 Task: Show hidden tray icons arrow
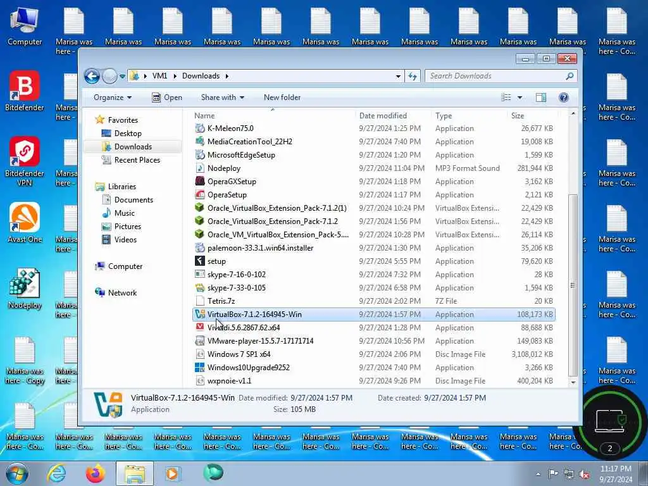(x=538, y=475)
